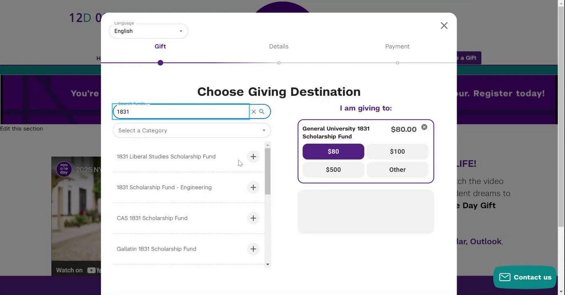
Task: Clear the fund search text
Action: (x=254, y=111)
